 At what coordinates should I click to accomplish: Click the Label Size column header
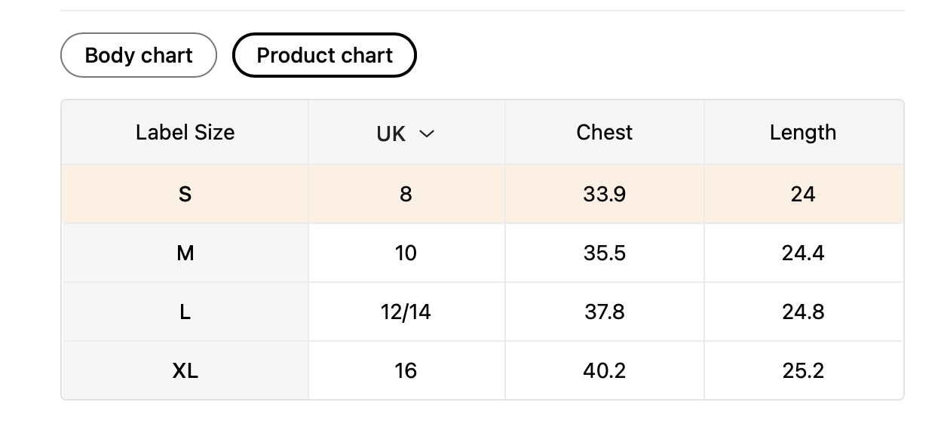pos(185,132)
